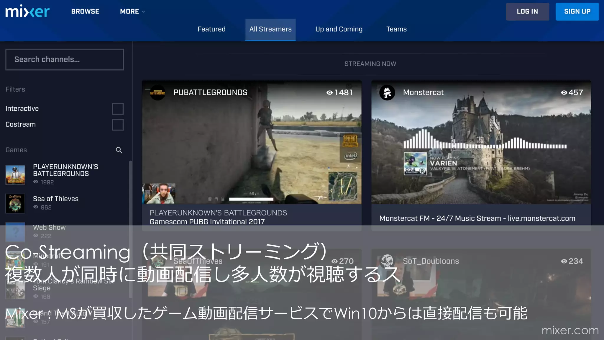
Task: Click the LOG IN button
Action: pyautogui.click(x=527, y=12)
